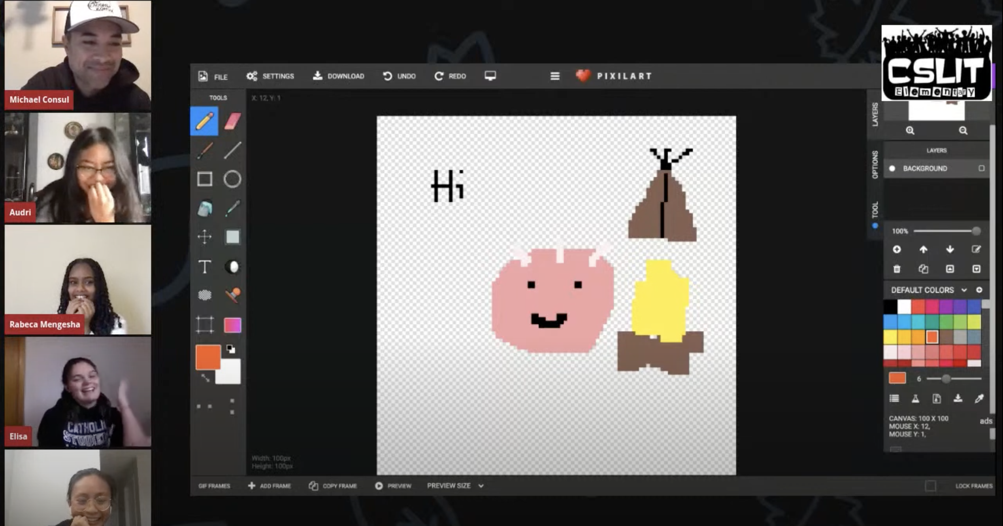The width and height of the screenshot is (1003, 526).
Task: Select the Bucket fill tool
Action: [x=205, y=208]
